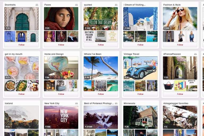
Task: Follow the Doortraits board
Action: [22, 45]
